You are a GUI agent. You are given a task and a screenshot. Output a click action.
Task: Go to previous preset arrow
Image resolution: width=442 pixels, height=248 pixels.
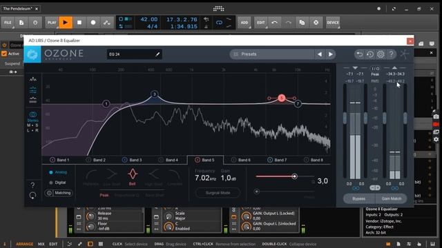point(320,54)
